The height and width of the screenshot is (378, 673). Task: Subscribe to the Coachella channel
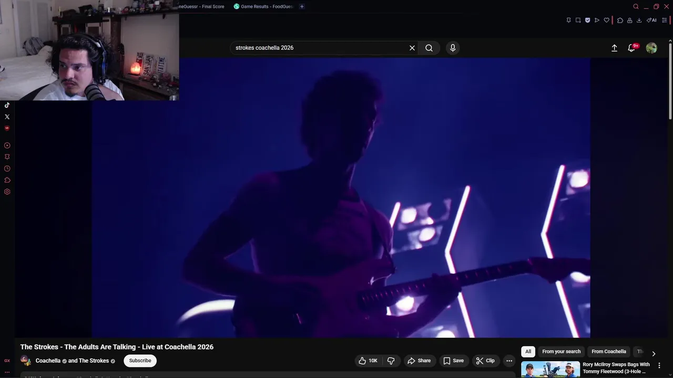point(140,361)
